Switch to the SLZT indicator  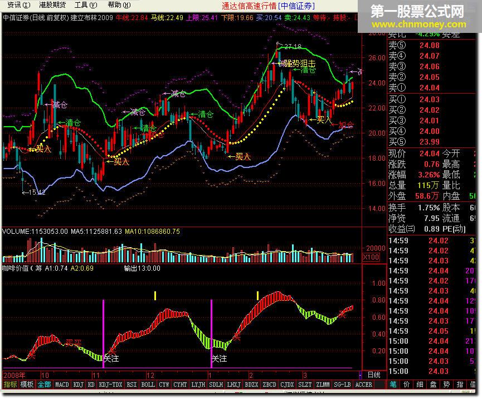click(305, 384)
